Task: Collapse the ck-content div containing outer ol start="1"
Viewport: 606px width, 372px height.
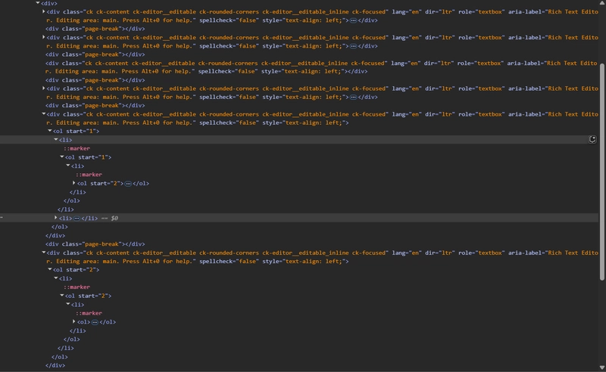Action: [44, 114]
